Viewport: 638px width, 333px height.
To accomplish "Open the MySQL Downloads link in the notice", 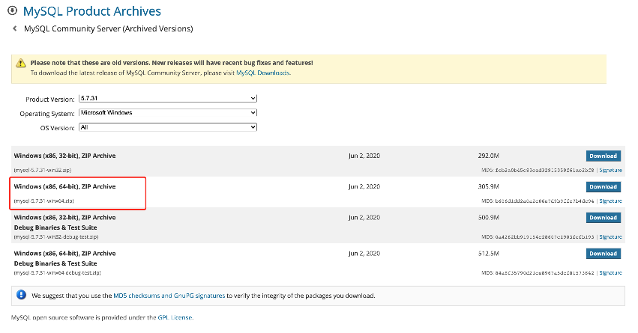I will (x=262, y=73).
